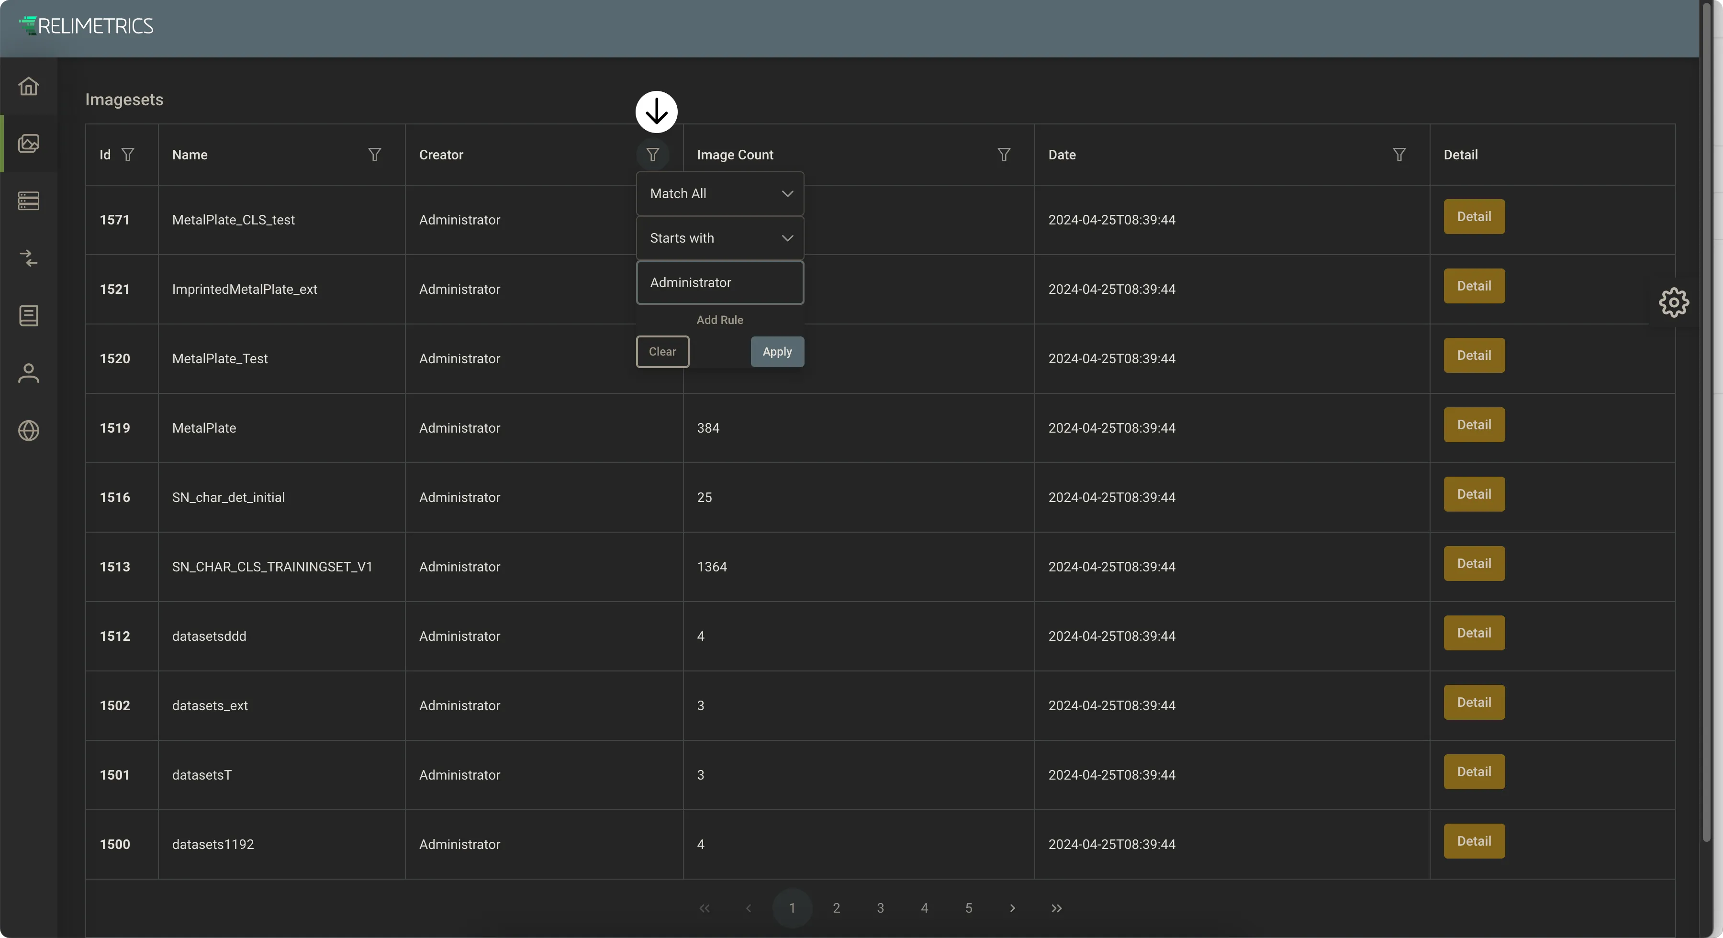
Task: Open the settings gear on right edge
Action: (x=1674, y=302)
